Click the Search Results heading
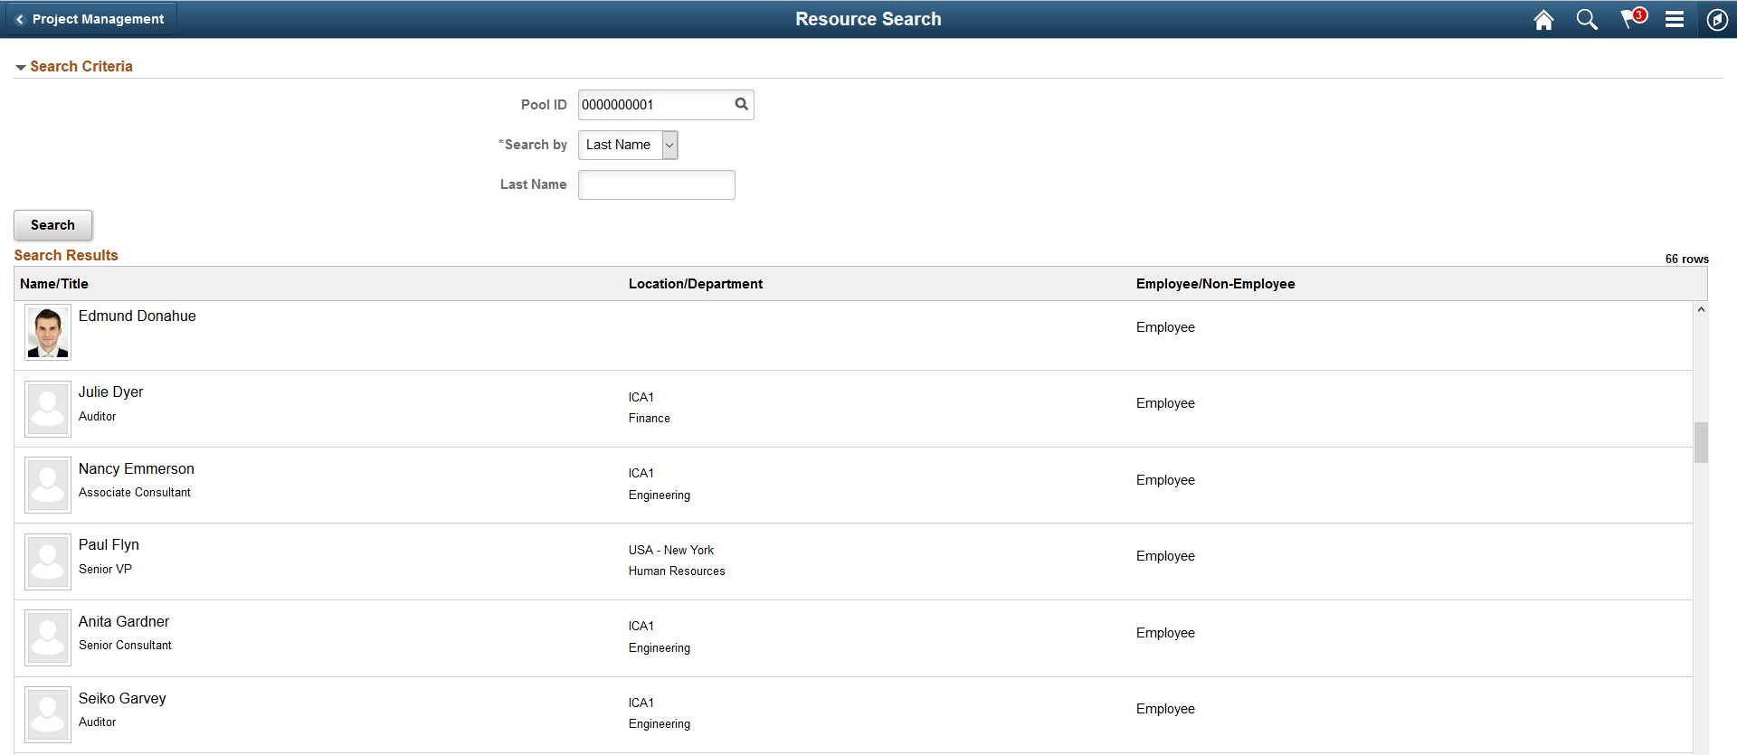Screen dimensions: 1737x755 (x=66, y=256)
